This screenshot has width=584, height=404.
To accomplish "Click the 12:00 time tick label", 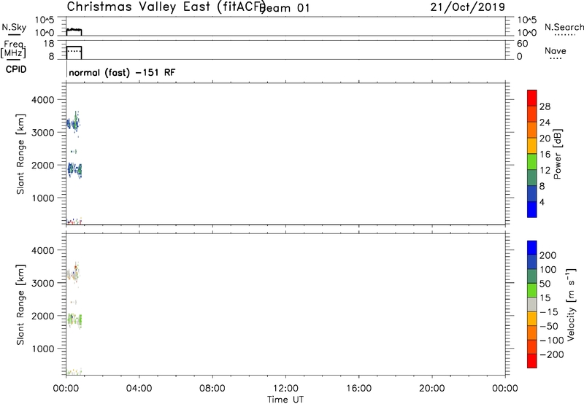I will (285, 389).
